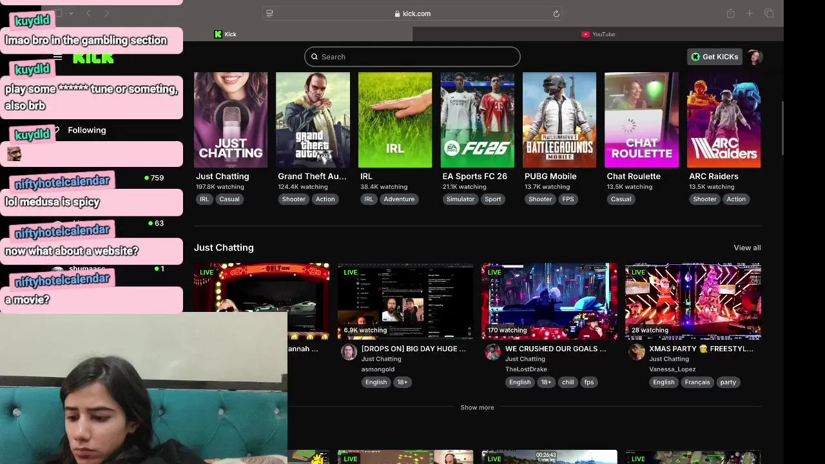Select the Casual tag under Chat Roulette
Viewport: 825px width, 464px height.
621,199
